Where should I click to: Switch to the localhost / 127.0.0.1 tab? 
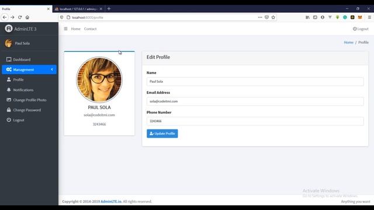click(x=78, y=9)
